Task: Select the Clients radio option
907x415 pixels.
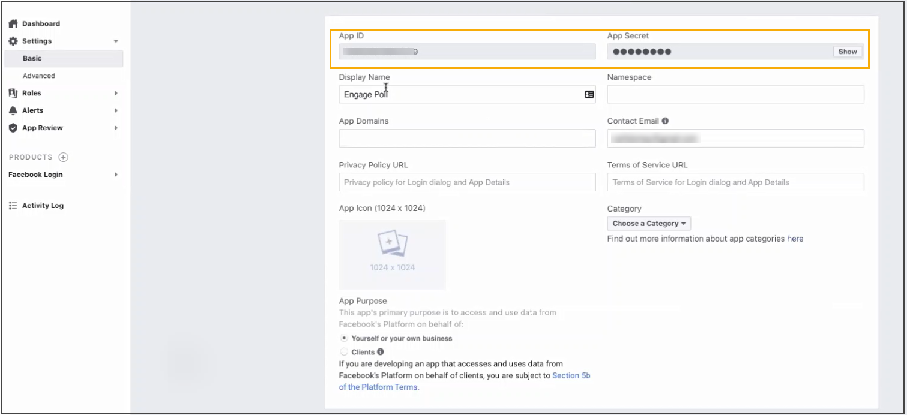Action: click(344, 352)
